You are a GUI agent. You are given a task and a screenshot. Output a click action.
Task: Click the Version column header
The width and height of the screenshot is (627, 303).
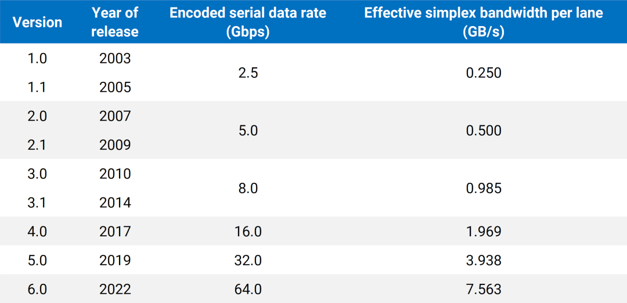pyautogui.click(x=37, y=21)
